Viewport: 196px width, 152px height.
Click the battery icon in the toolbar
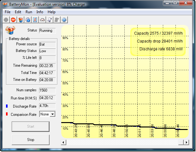tap(21, 20)
